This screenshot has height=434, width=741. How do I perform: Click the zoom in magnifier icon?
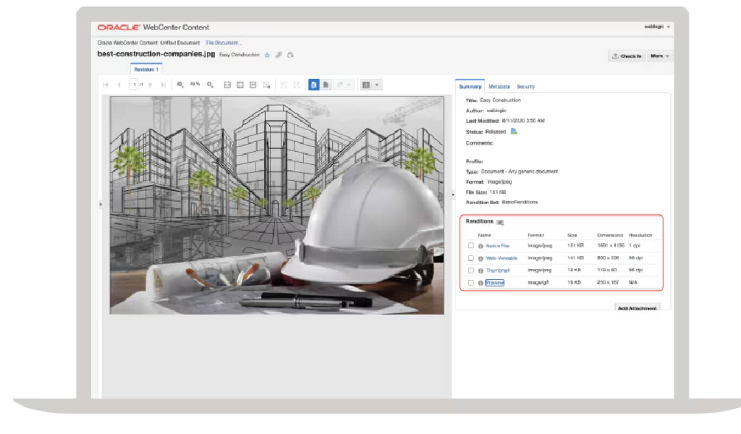click(x=210, y=85)
